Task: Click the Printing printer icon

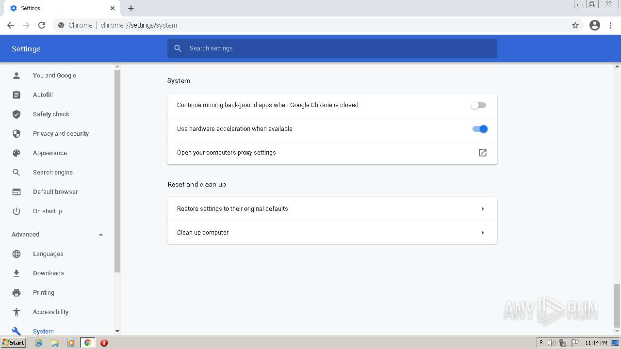Action: (x=16, y=293)
